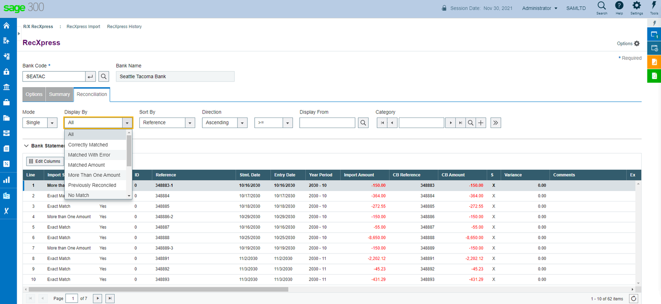The width and height of the screenshot is (661, 304).
Task: Click the Display From input field
Action: tap(327, 123)
